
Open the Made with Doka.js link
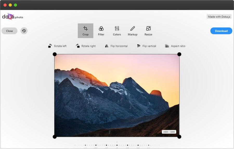[219, 17]
